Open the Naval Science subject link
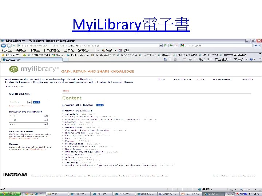Viewport: 262px width, 196px height. click(x=73, y=149)
